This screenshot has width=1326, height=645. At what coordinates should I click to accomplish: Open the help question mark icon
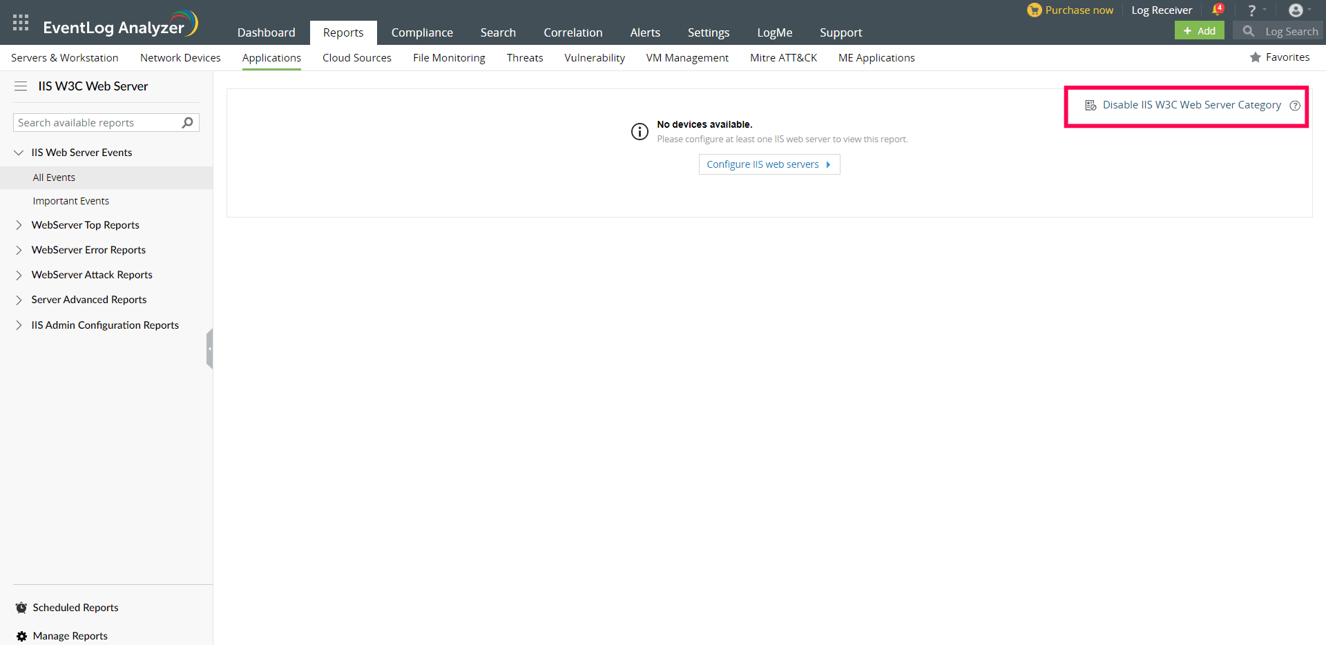click(x=1251, y=10)
